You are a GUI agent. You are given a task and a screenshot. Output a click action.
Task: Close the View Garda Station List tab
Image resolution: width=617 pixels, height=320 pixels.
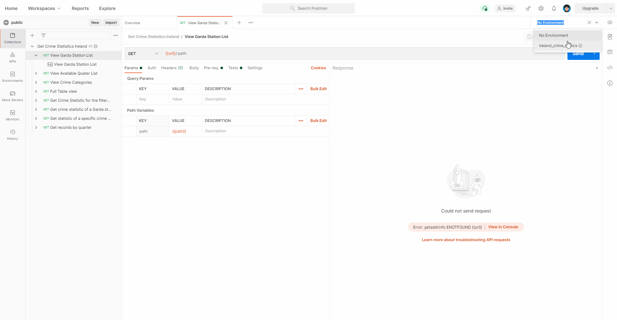point(226,23)
